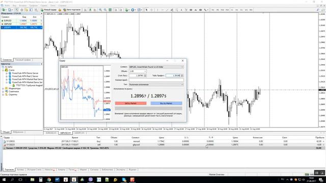Adjust the Stop Loss spinner arrows

pos(145,76)
